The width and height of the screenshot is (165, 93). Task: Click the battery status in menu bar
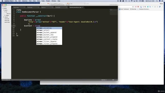tap(141, 1)
